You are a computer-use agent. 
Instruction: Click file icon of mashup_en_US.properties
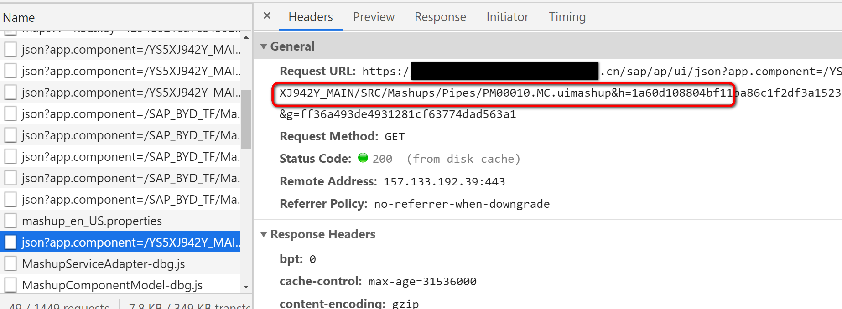click(x=11, y=221)
